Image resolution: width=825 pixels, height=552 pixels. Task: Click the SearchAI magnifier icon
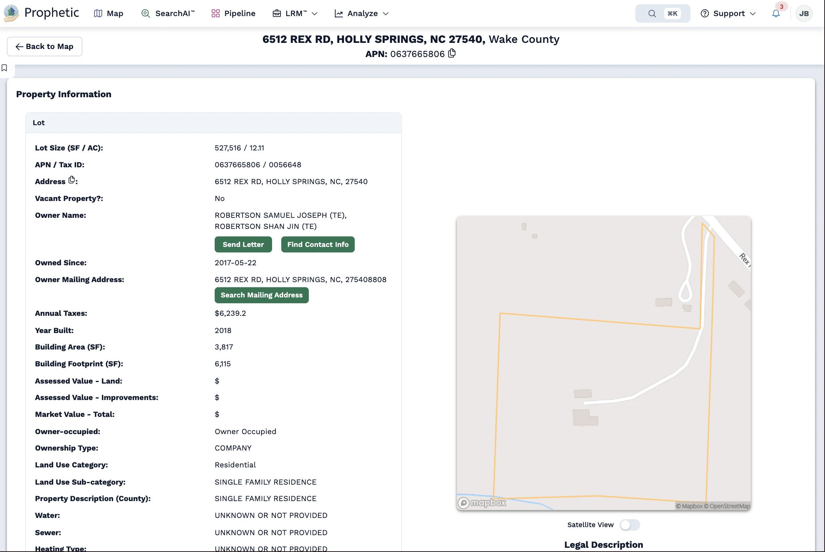[x=145, y=13]
